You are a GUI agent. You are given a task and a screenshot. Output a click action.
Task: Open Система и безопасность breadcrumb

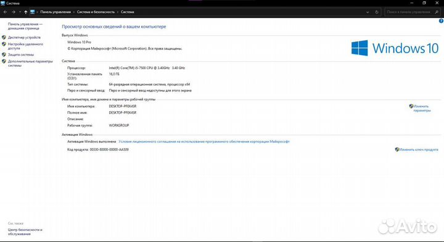(96, 12)
